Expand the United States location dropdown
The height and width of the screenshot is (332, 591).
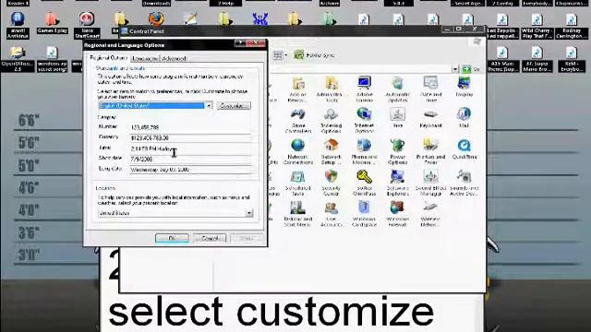(249, 213)
